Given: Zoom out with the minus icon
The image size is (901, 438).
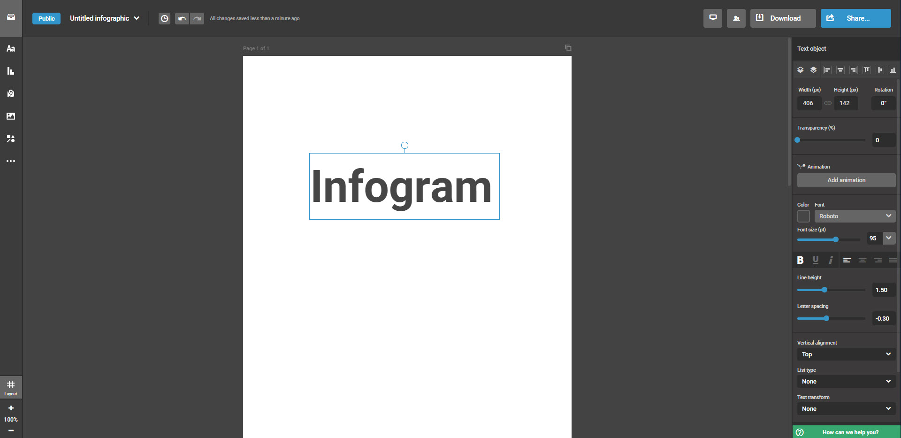Looking at the screenshot, I should tap(11, 430).
